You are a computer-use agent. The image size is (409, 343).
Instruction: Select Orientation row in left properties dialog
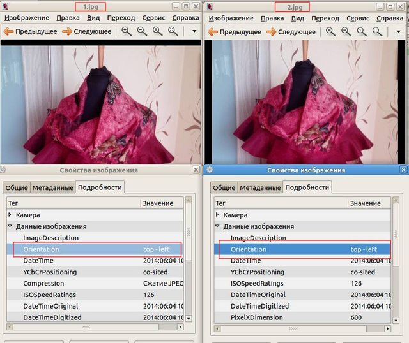pos(95,249)
